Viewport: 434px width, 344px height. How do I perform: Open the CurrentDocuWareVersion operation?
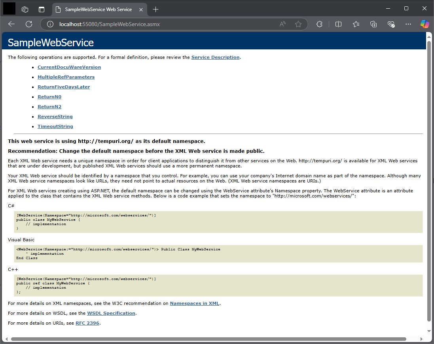[69, 67]
